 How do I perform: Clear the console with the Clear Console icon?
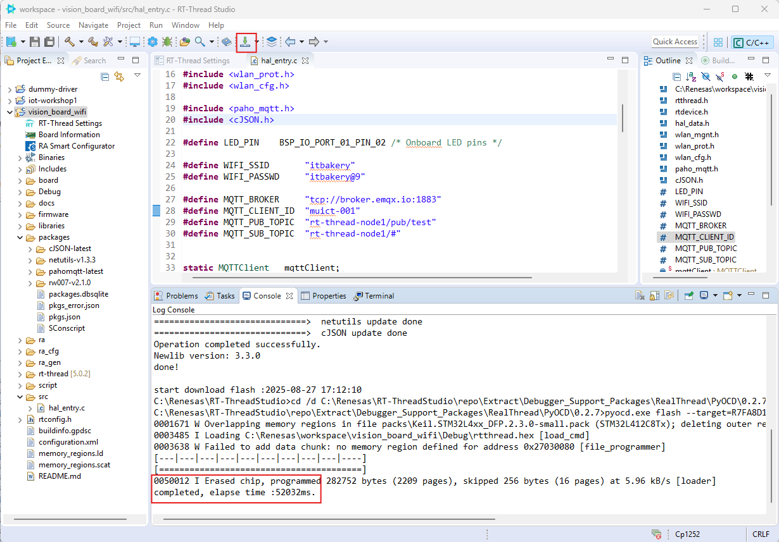coord(640,295)
